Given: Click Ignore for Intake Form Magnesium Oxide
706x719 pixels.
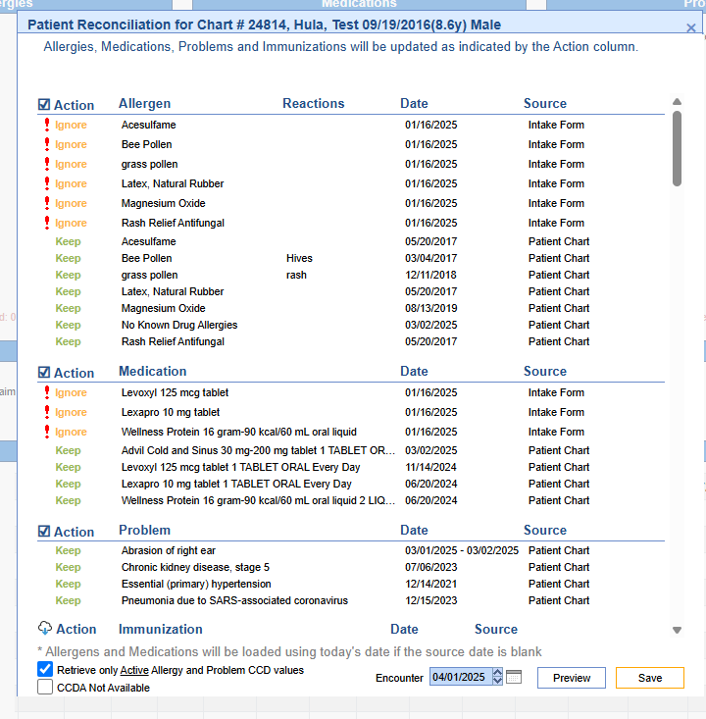Looking at the screenshot, I should click(x=71, y=203).
